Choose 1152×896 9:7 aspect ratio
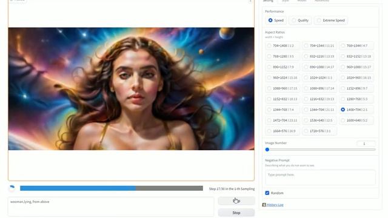388x218 pixels. tap(356, 88)
